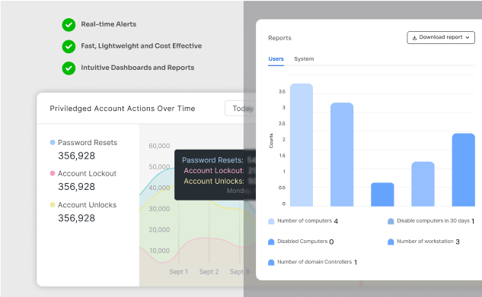This screenshot has height=297, width=482.
Task: Click the green checkmark beside Intuitive Dashboards and Reports
Action: tap(69, 68)
